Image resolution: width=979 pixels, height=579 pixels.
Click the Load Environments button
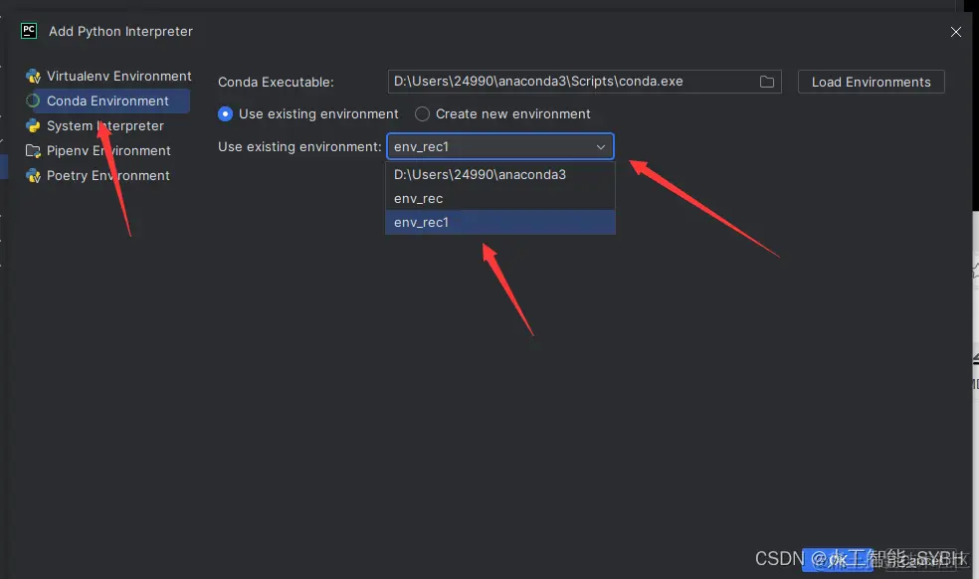point(871,82)
